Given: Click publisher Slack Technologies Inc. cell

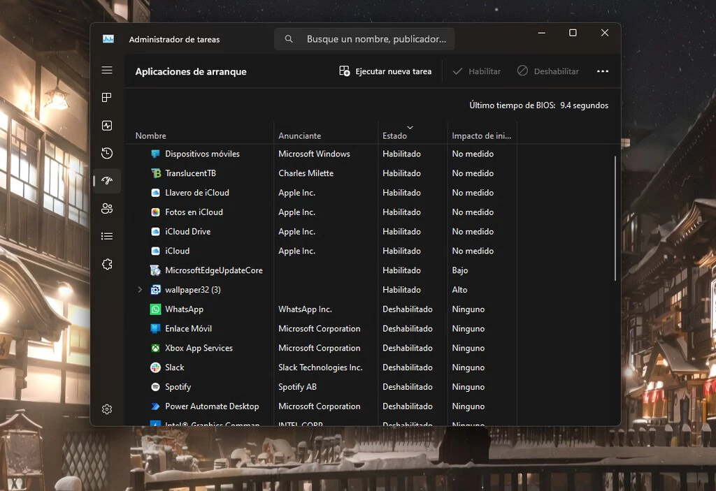Looking at the screenshot, I should (320, 367).
